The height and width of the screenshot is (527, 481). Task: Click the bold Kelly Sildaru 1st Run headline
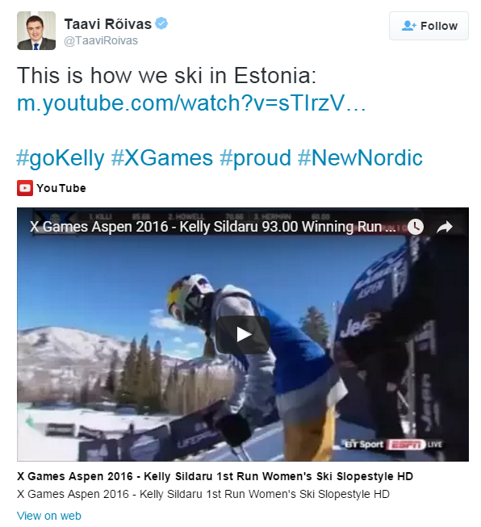pos(215,476)
